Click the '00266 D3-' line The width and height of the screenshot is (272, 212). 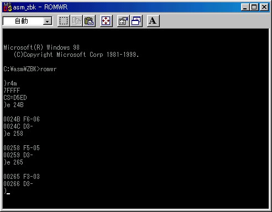18,184
